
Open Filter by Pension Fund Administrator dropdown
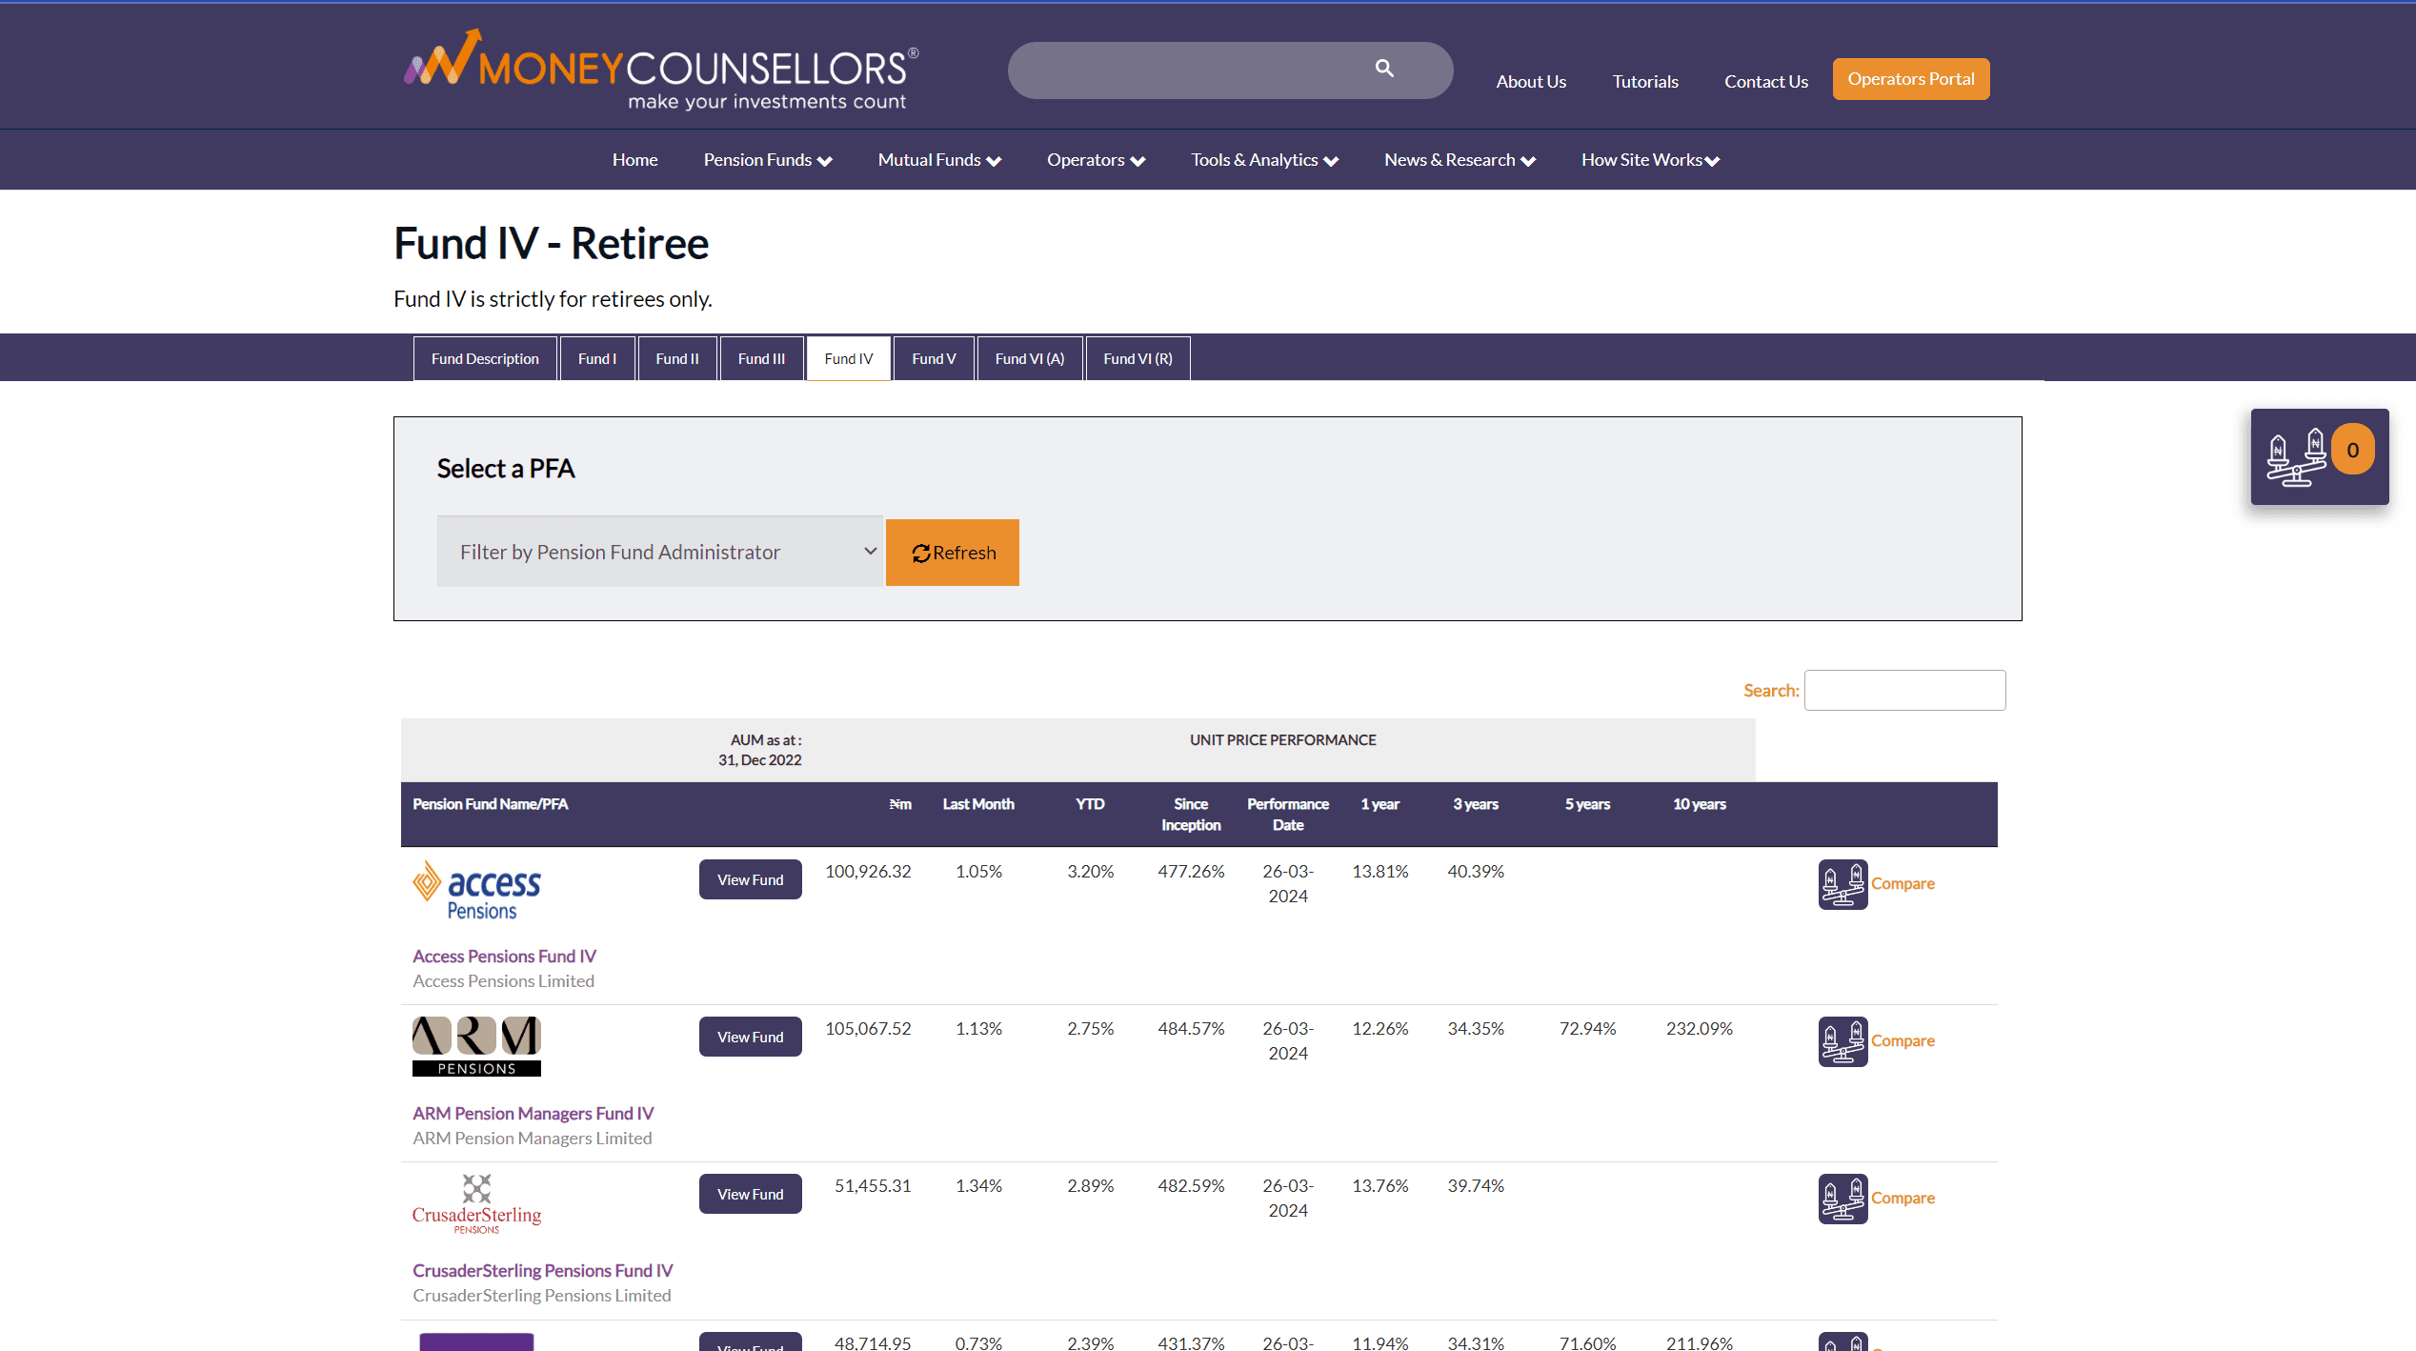pos(659,552)
